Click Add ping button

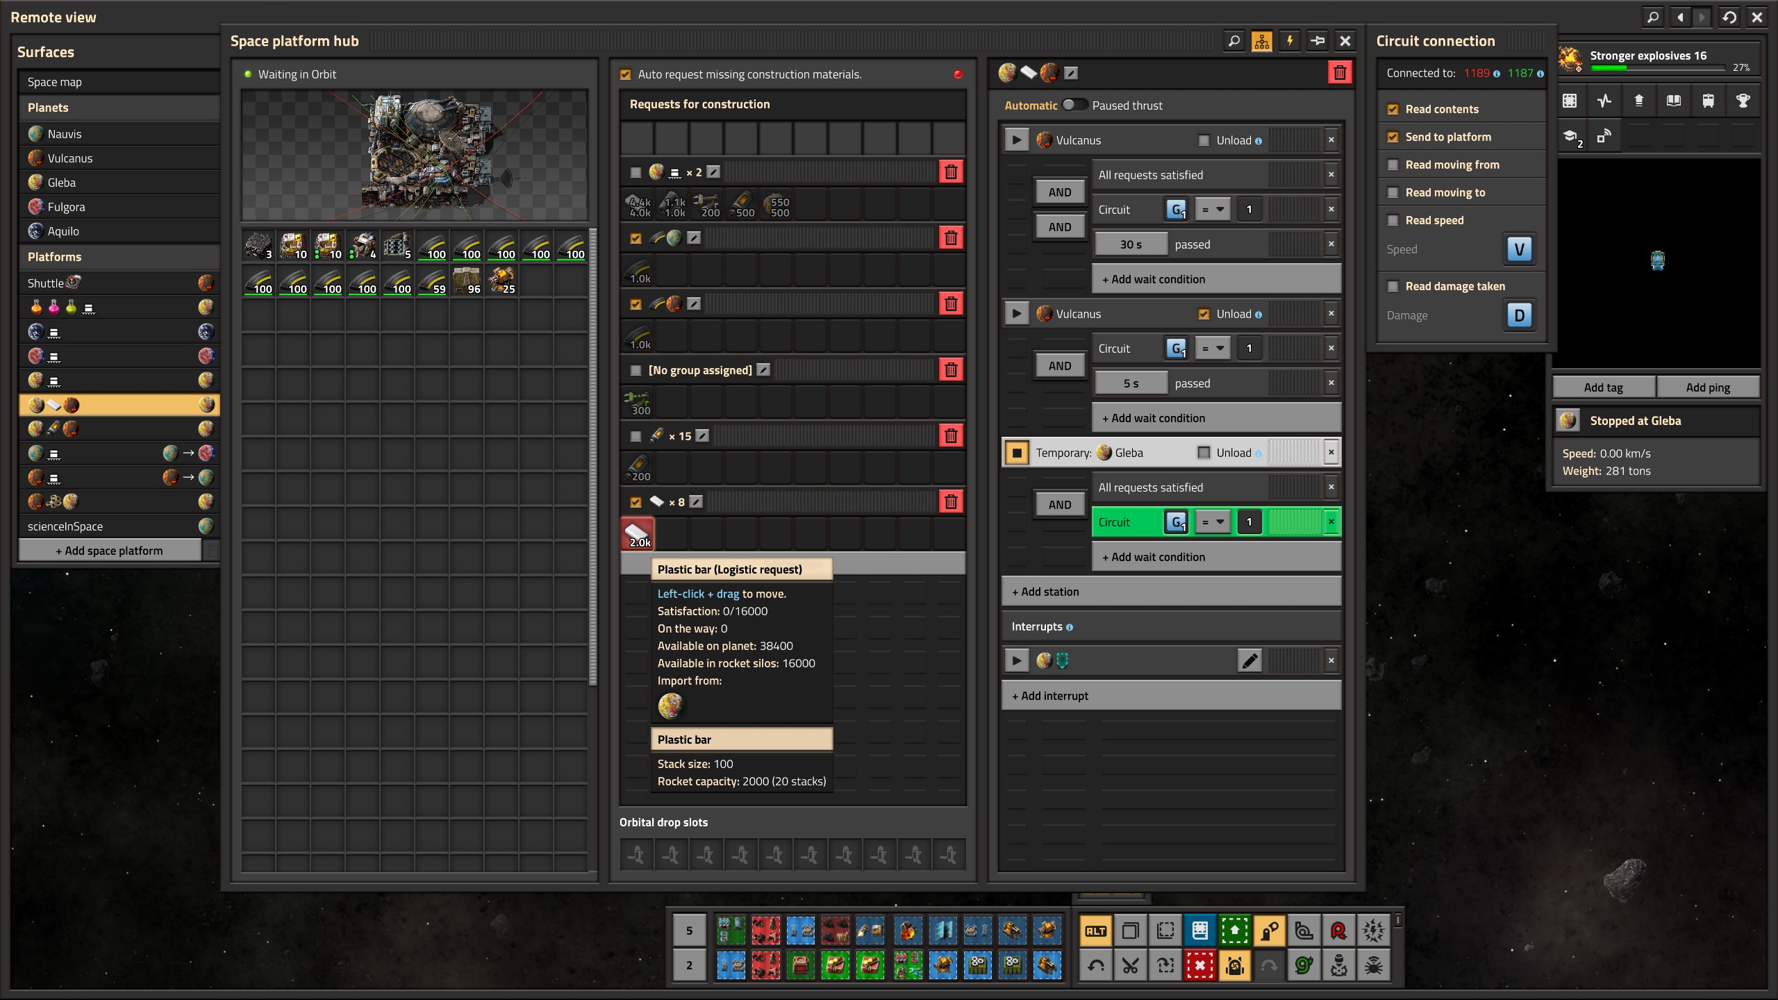1708,387
